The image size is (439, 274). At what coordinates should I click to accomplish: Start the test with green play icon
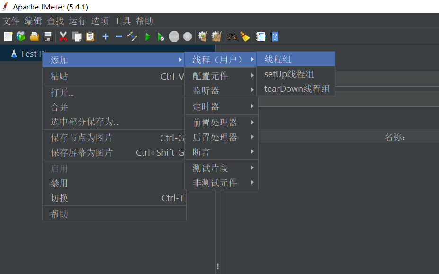click(x=148, y=36)
